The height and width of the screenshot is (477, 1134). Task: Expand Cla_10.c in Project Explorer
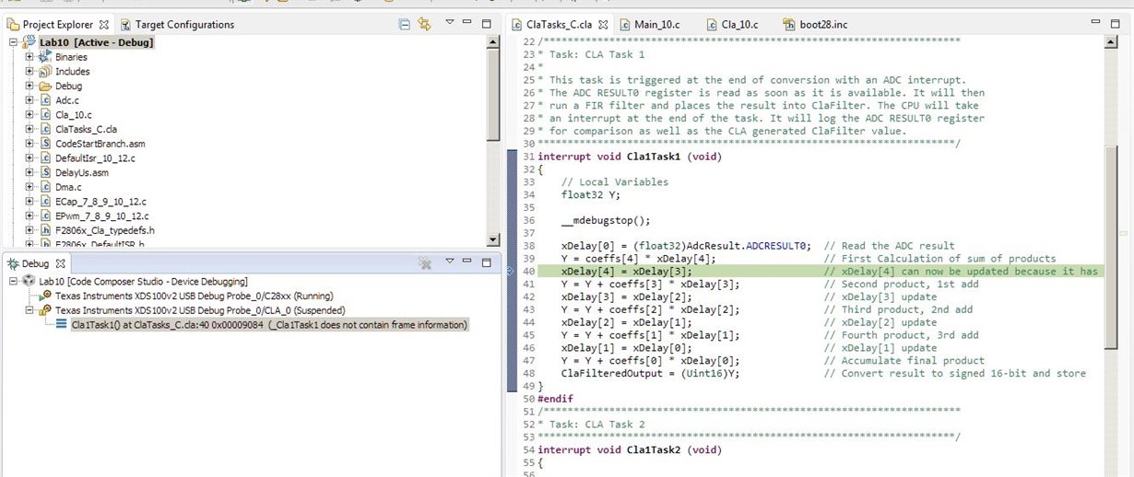pos(30,114)
